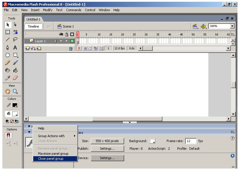Open Properties panel options menu

click(232, 132)
